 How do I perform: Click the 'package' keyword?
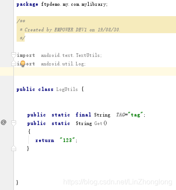click(27, 4)
